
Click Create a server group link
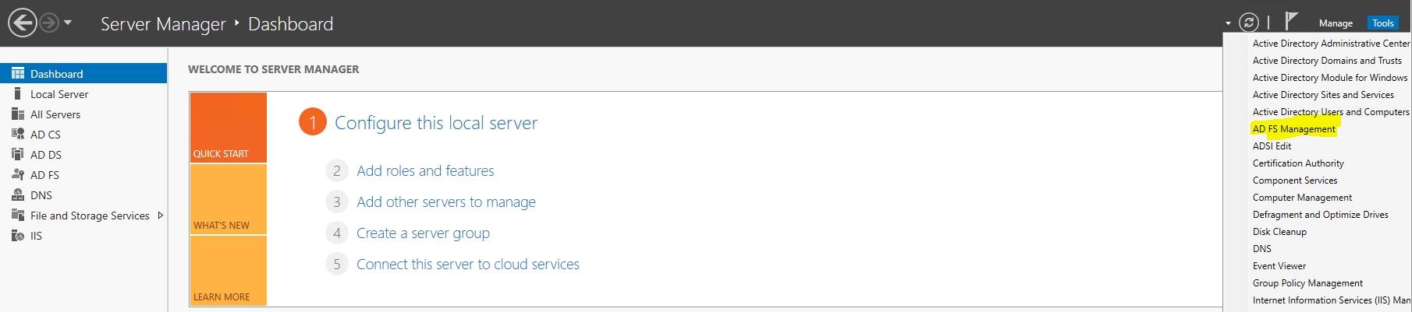click(423, 233)
